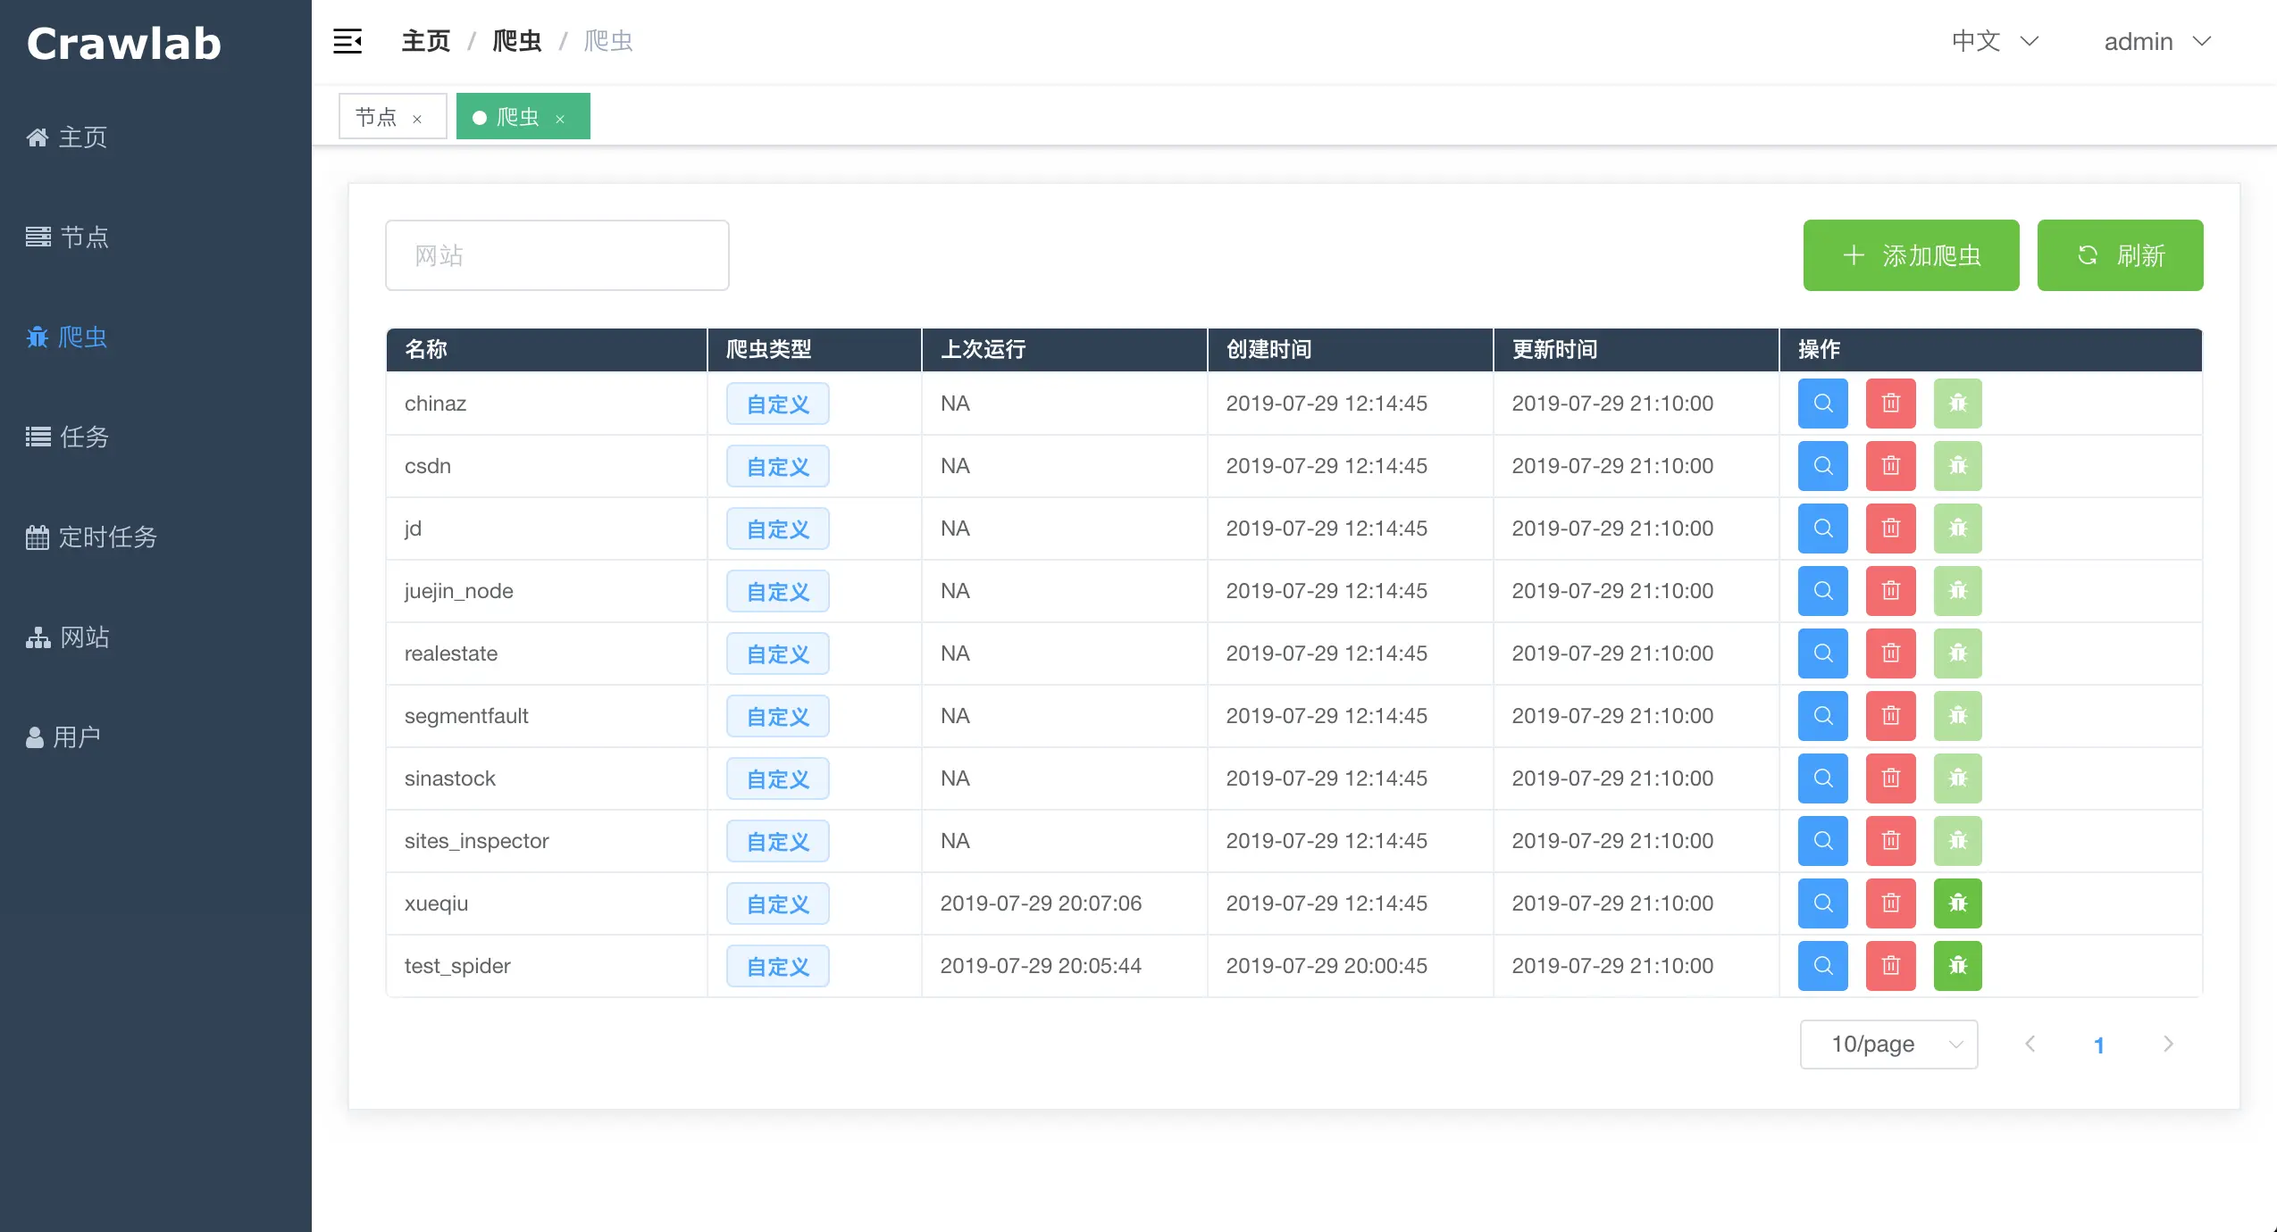Image resolution: width=2277 pixels, height=1232 pixels.
Task: Run the xueqiu spider with the bug icon
Action: 1957,903
